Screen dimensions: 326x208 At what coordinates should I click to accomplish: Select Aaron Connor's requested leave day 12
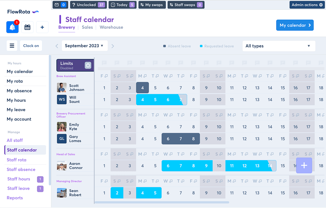(244, 166)
